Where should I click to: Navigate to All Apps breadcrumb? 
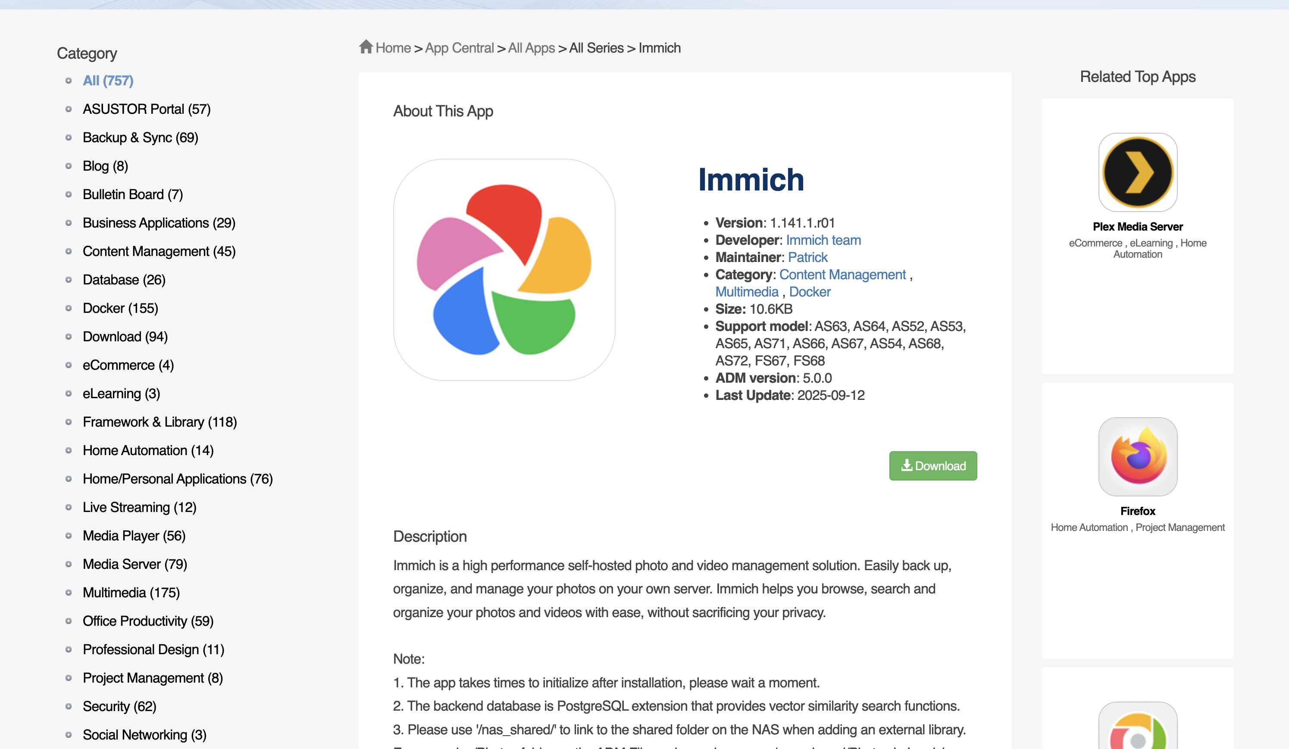[x=531, y=48]
